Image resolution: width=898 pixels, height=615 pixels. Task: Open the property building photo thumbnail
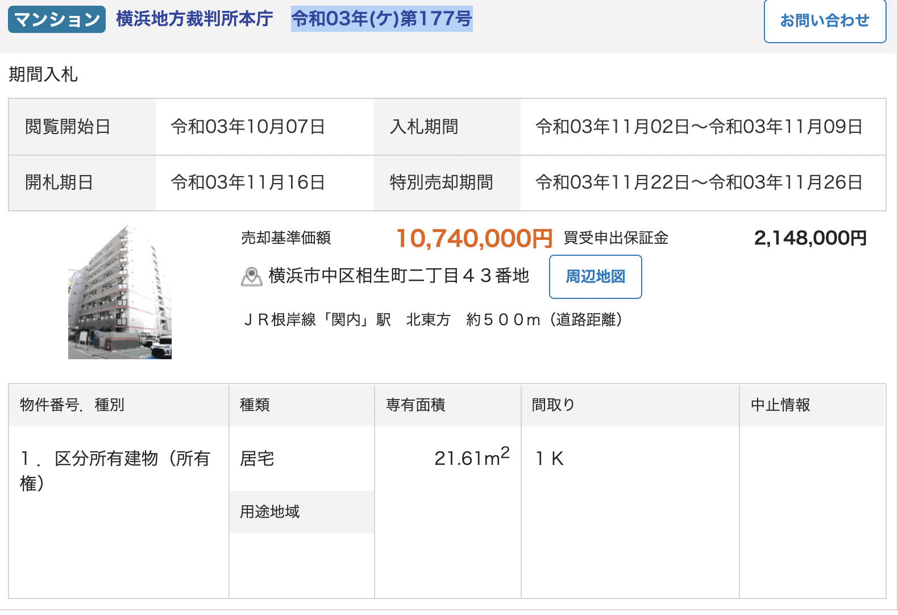point(120,292)
